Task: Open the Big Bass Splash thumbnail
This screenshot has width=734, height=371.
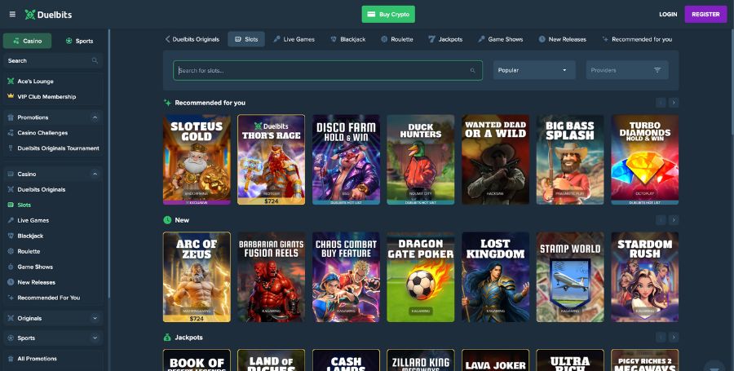Action: 570,160
